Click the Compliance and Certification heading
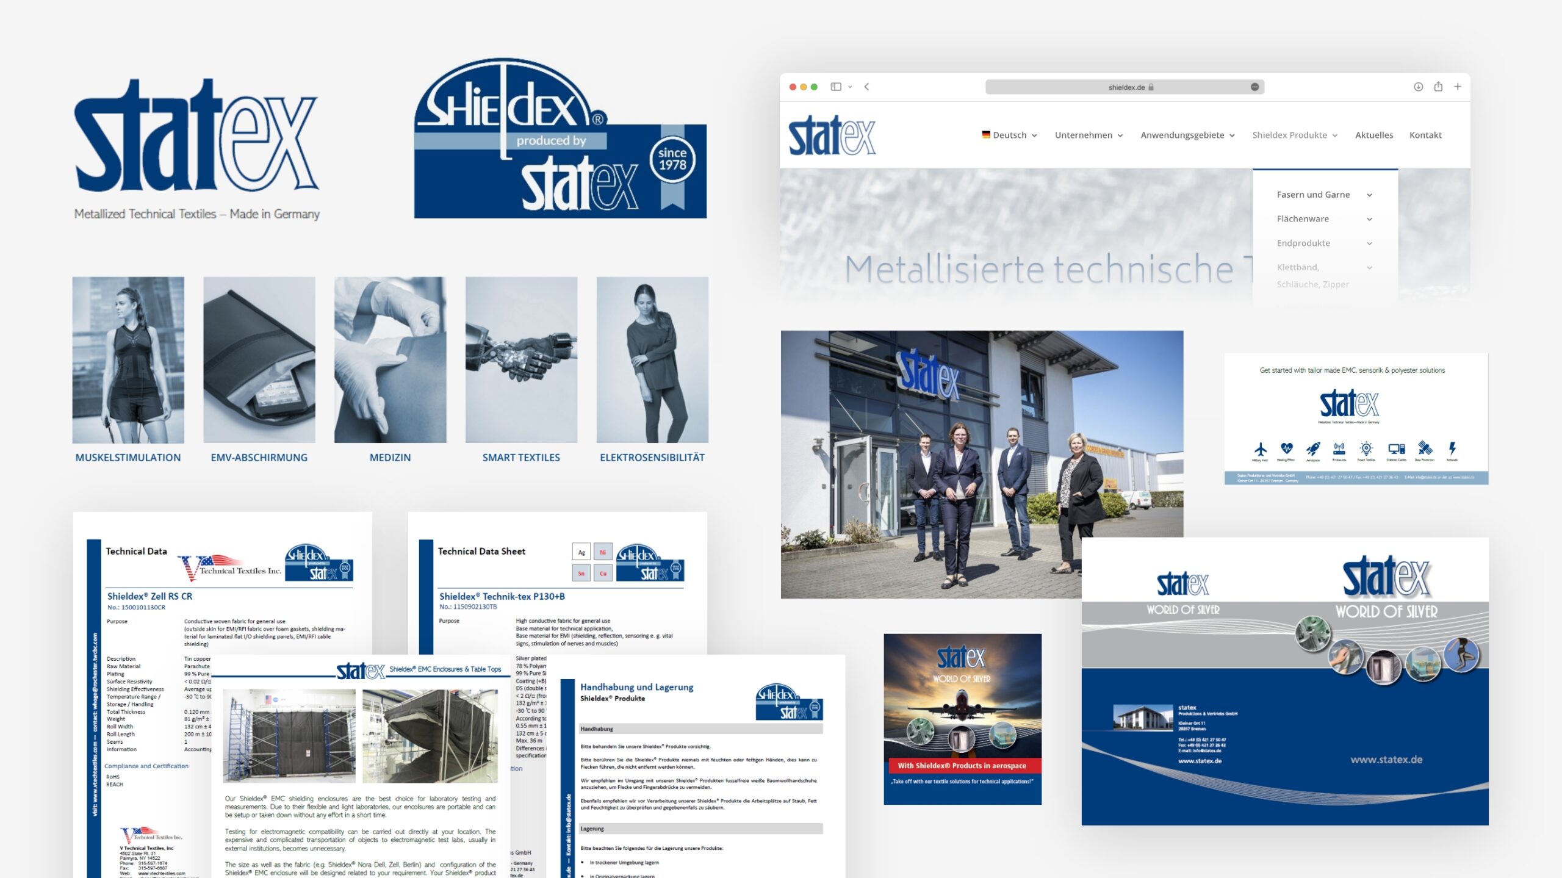This screenshot has width=1562, height=878. pos(146,766)
